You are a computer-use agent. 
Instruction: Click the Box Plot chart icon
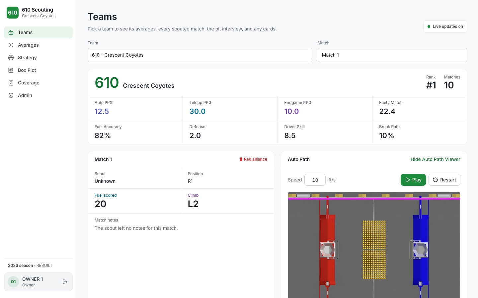[x=11, y=70]
